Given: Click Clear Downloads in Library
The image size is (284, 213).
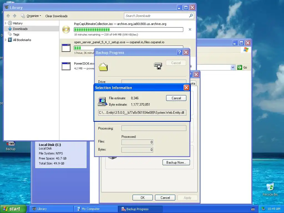Looking at the screenshot, I should coord(56,16).
